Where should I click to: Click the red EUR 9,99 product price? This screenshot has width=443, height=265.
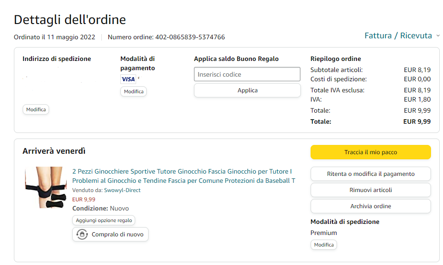pos(84,199)
